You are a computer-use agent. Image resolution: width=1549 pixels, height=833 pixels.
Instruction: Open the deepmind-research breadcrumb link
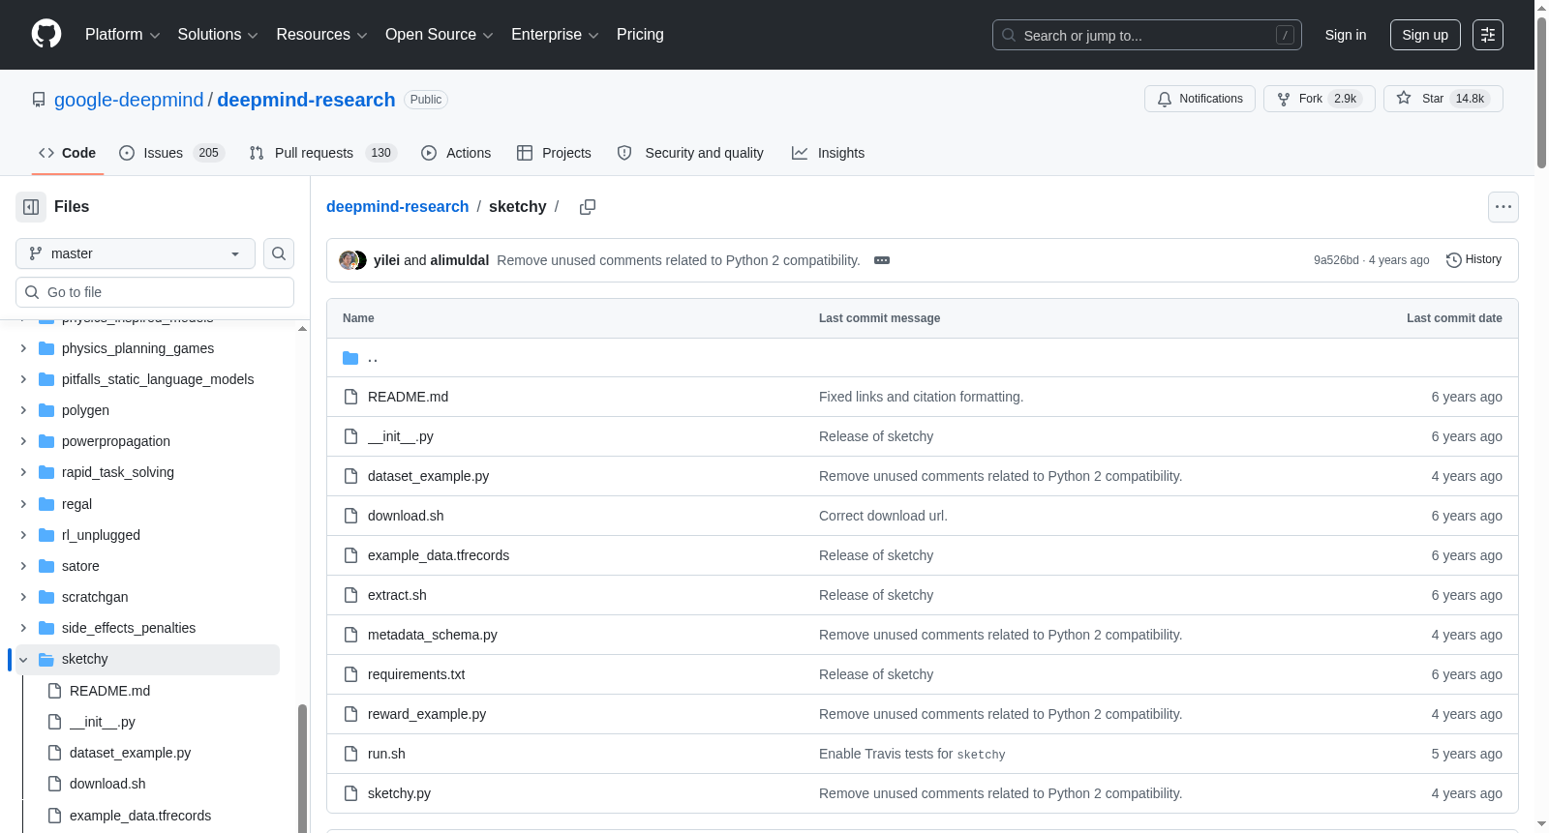pos(397,207)
